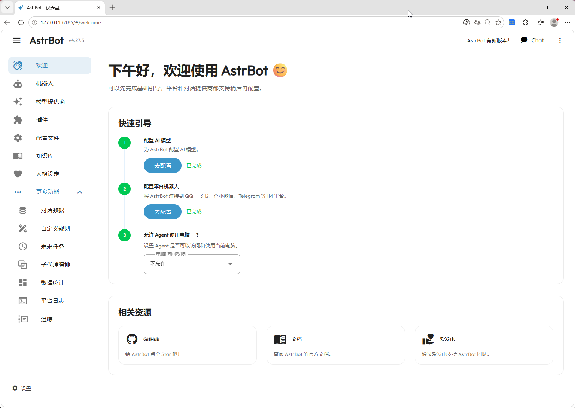Click the gear icon for 配置文件
The image size is (575, 408).
[18, 138]
